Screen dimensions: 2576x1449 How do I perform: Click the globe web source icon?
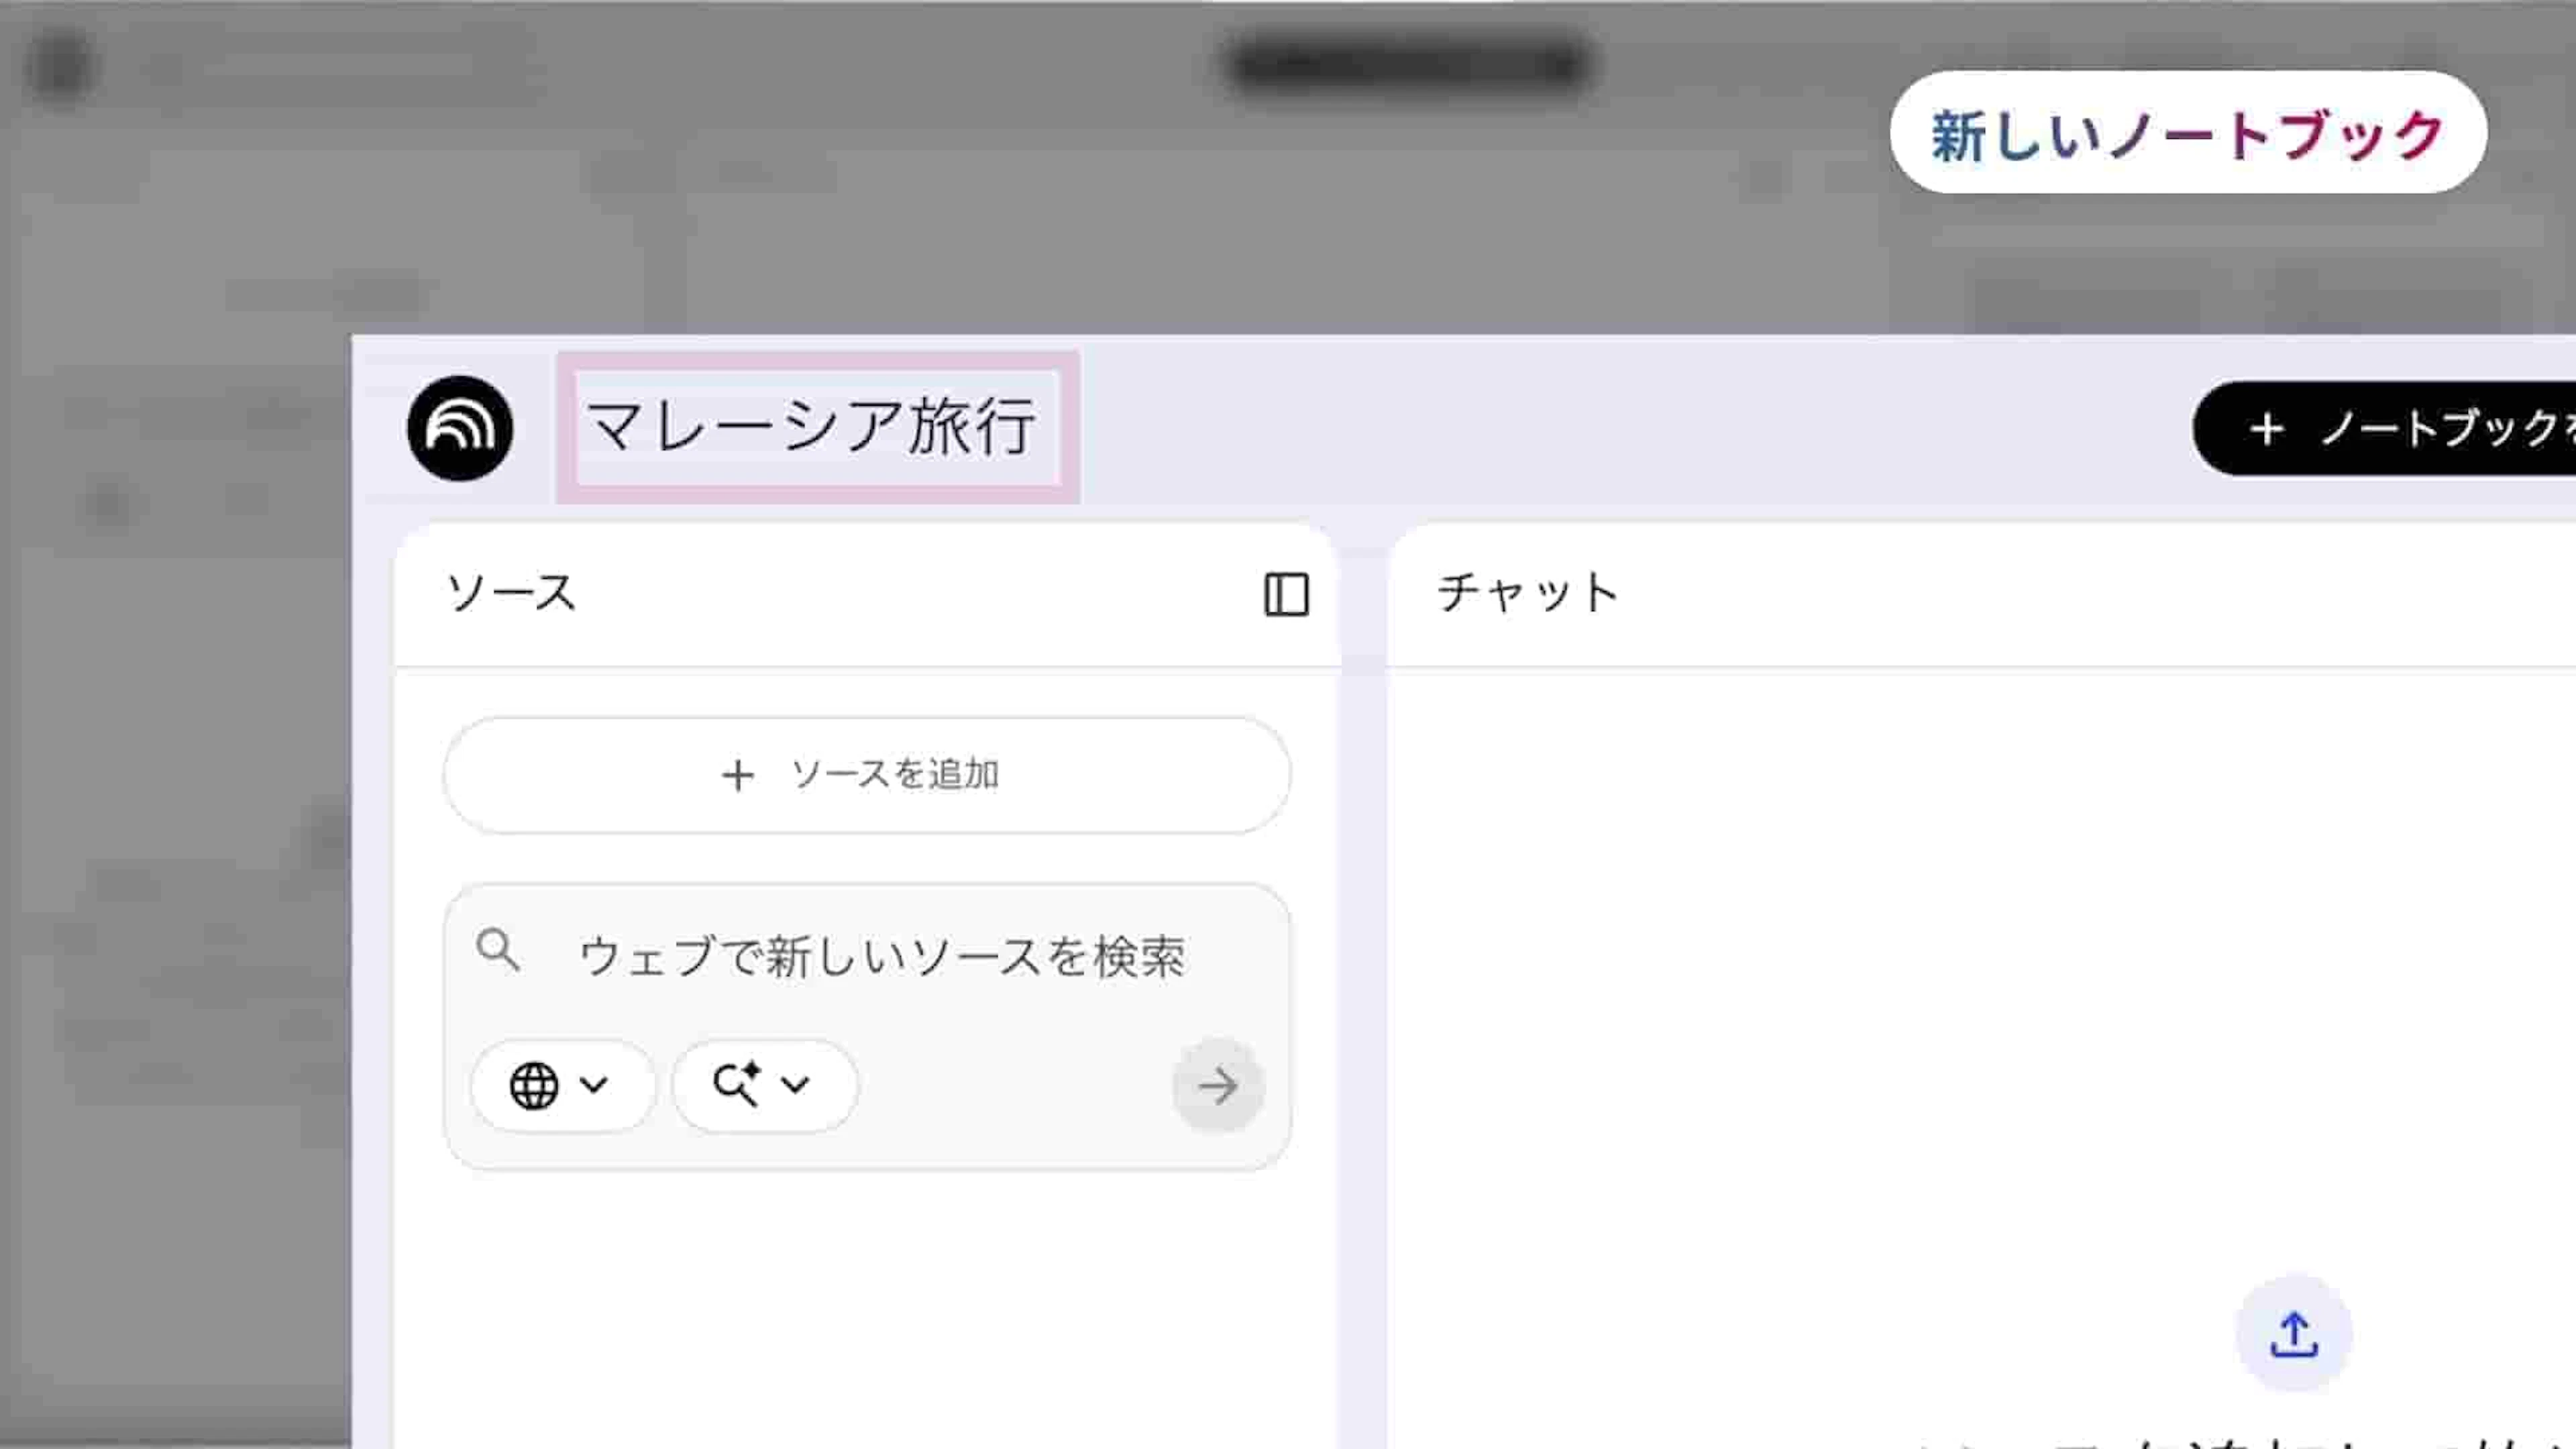[534, 1086]
